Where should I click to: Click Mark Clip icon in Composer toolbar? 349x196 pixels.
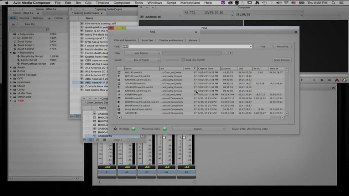pyautogui.click(x=322, y=80)
